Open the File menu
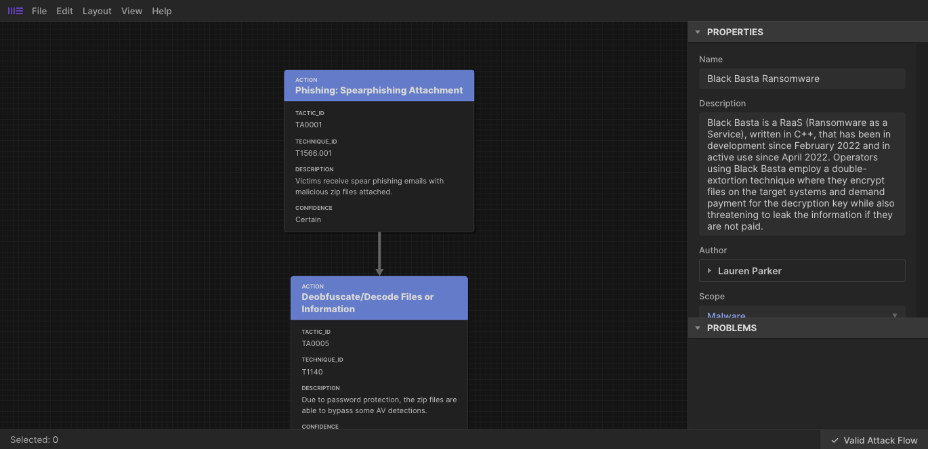928x449 pixels. coord(39,11)
